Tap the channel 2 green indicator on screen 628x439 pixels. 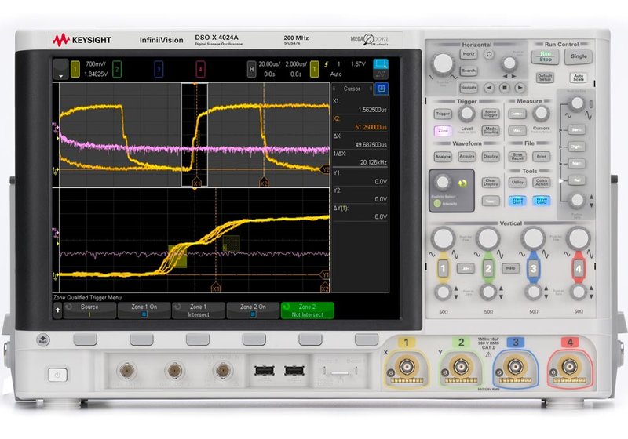point(117,69)
